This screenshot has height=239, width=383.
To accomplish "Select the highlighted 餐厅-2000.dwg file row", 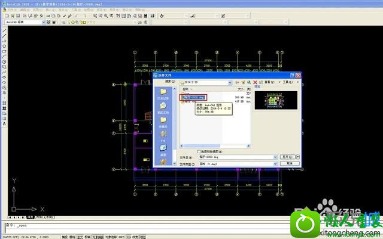I will 193,97.
